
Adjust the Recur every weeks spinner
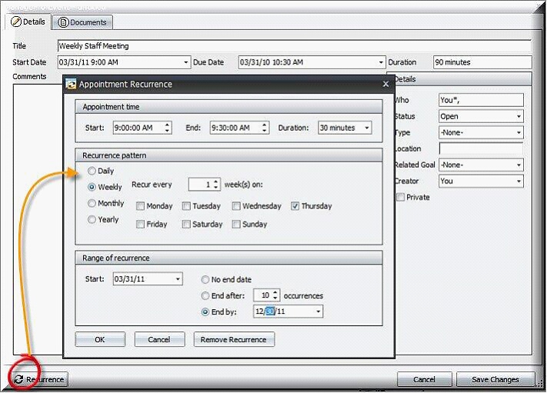[216, 185]
